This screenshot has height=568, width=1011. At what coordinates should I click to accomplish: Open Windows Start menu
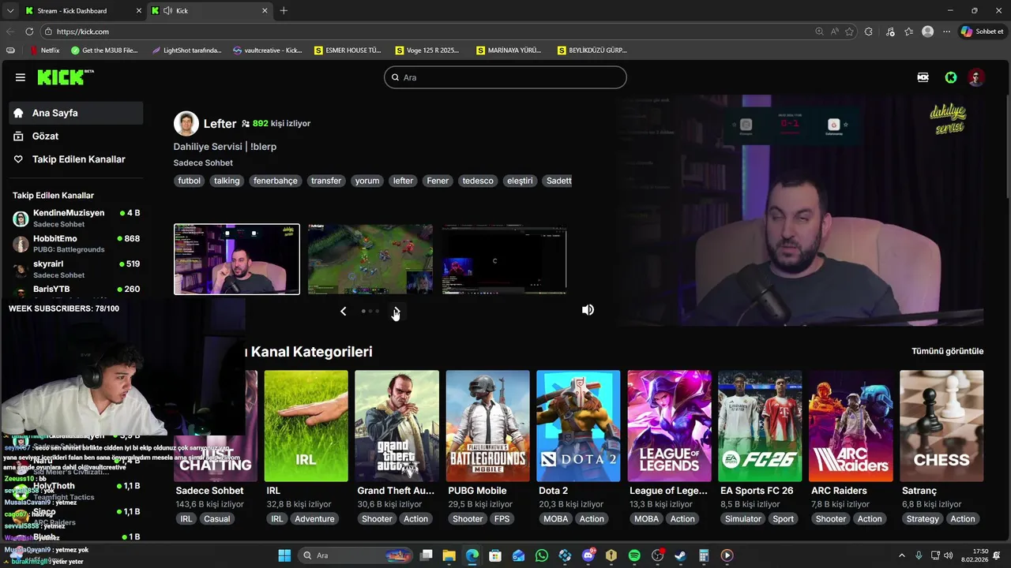[x=284, y=555]
